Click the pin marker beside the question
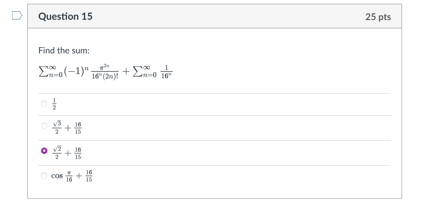The width and height of the screenshot is (424, 208). point(17,15)
